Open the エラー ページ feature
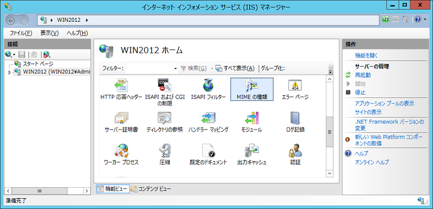 295,89
